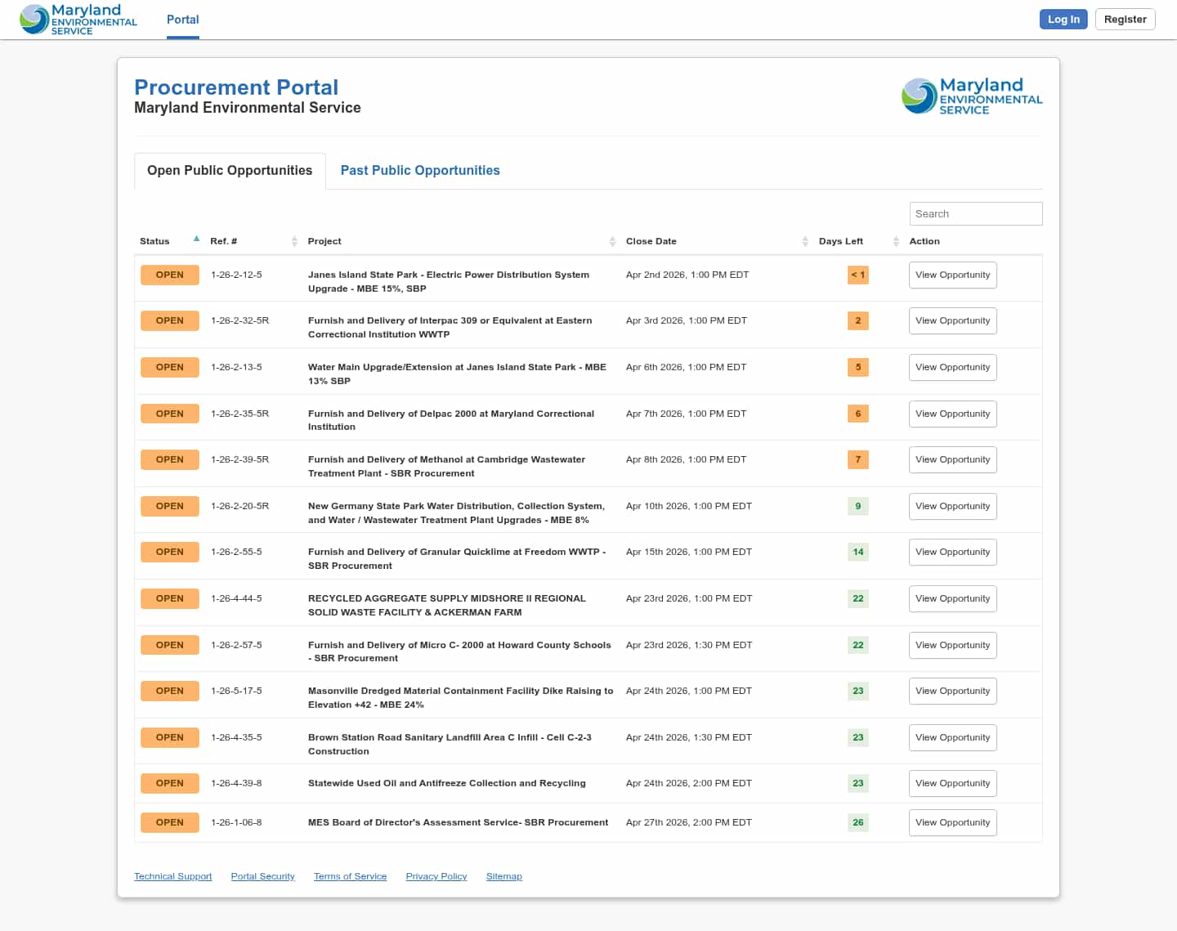Viewport: 1177px width, 931px height.
Task: Sort by Days Left column arrows
Action: point(896,241)
